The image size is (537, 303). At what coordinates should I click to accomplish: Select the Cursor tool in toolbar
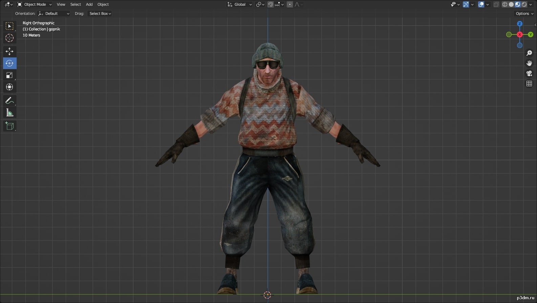pyautogui.click(x=9, y=38)
